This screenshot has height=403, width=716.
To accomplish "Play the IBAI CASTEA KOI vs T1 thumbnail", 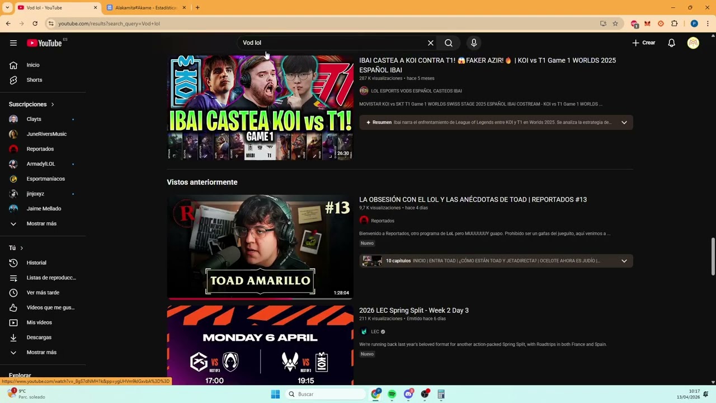I will pos(260,107).
